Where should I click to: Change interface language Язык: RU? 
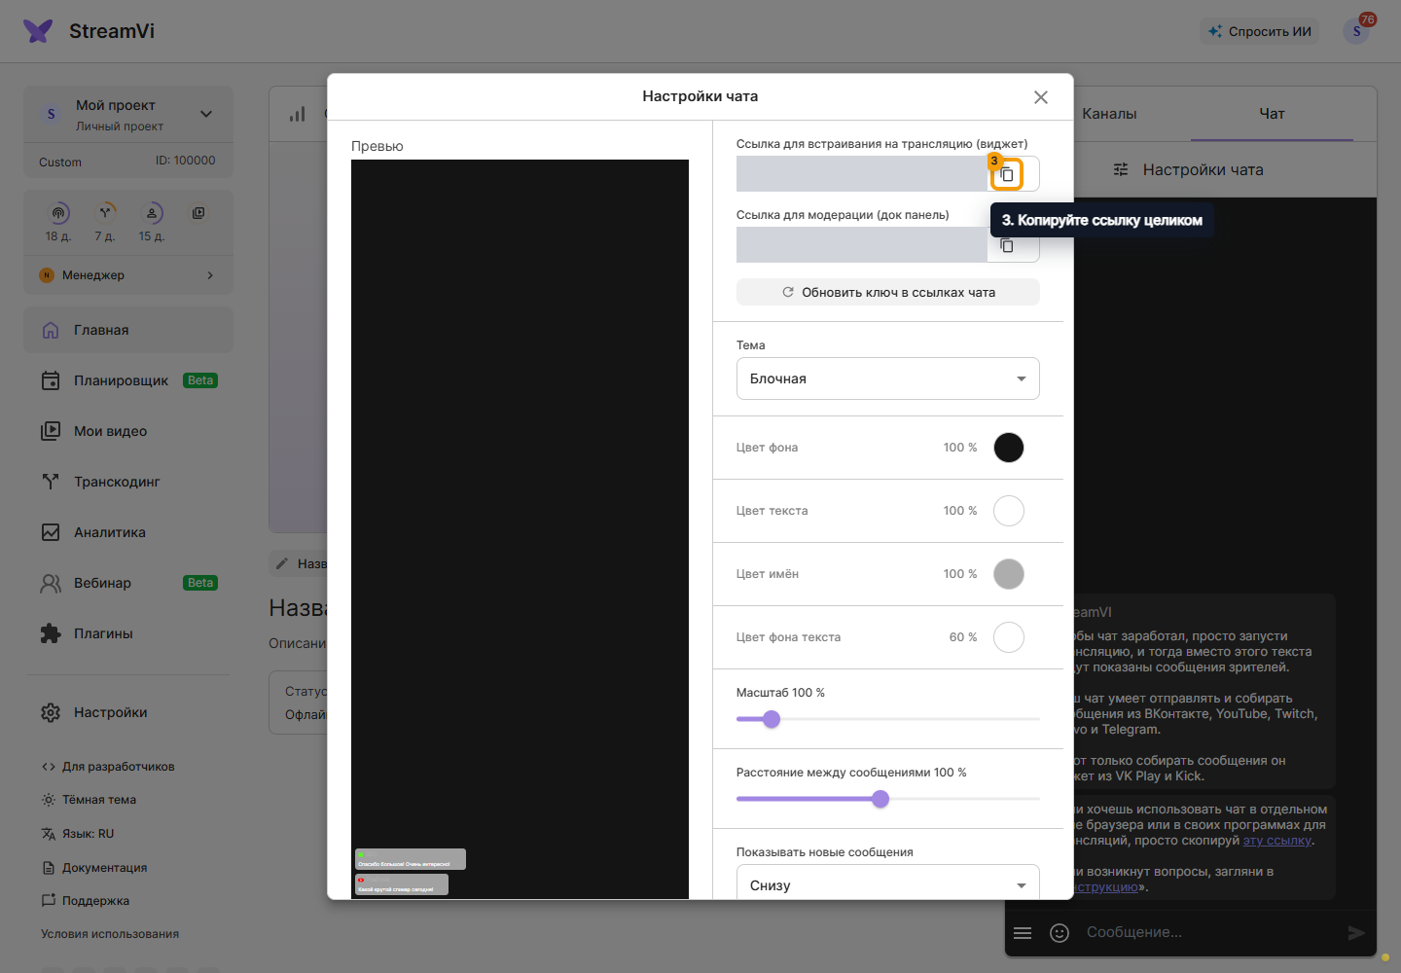(x=78, y=834)
